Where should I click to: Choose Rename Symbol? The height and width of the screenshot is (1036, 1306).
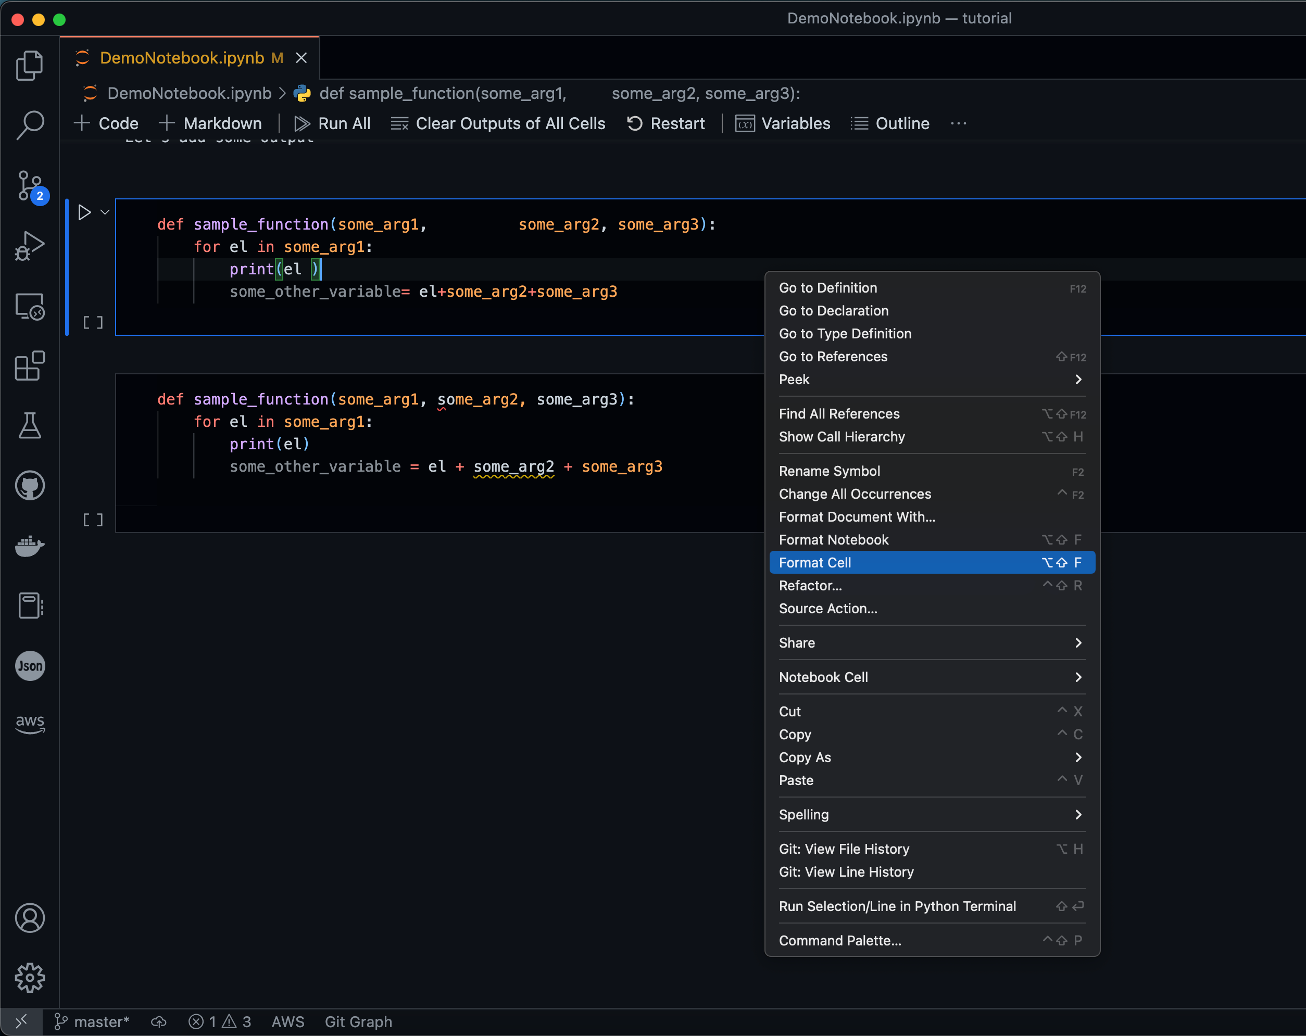click(x=932, y=471)
